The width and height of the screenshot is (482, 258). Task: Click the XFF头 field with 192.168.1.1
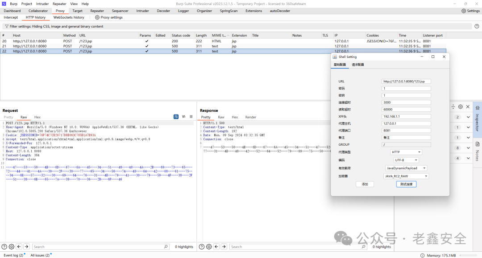pyautogui.click(x=406, y=117)
